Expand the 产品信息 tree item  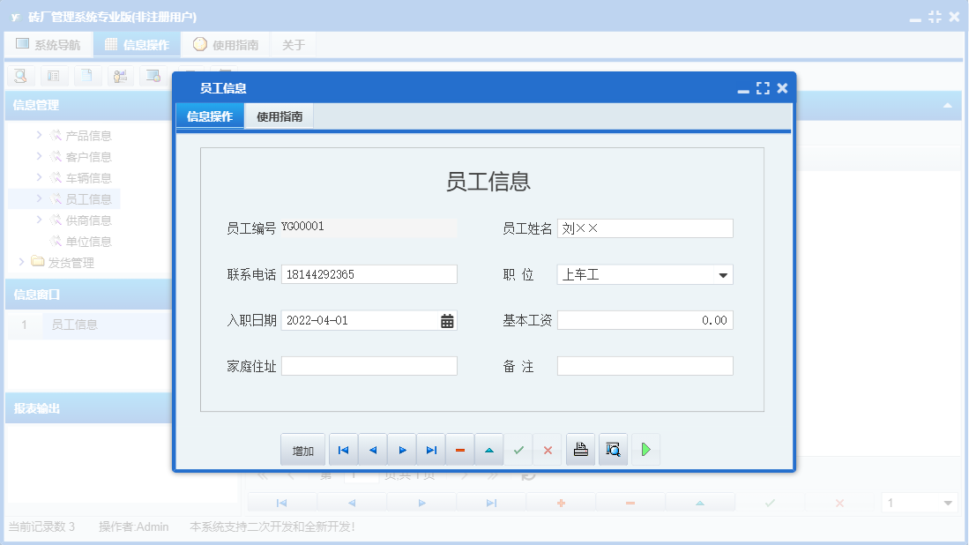click(x=38, y=135)
